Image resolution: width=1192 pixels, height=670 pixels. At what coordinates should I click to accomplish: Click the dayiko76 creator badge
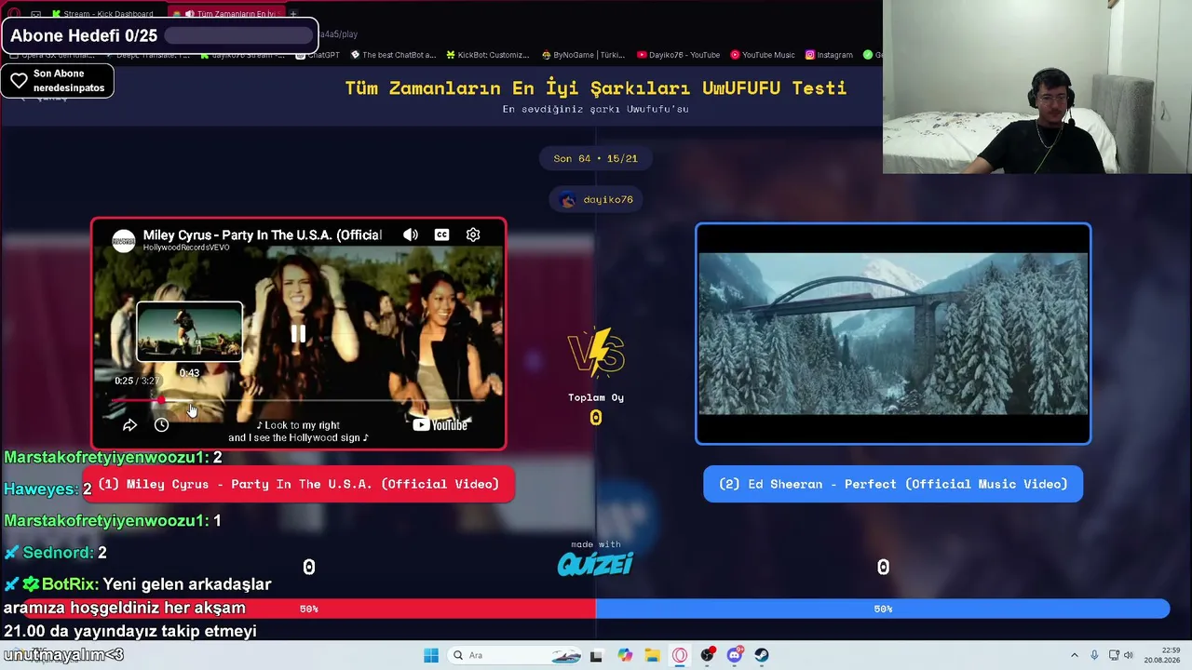pyautogui.click(x=596, y=199)
